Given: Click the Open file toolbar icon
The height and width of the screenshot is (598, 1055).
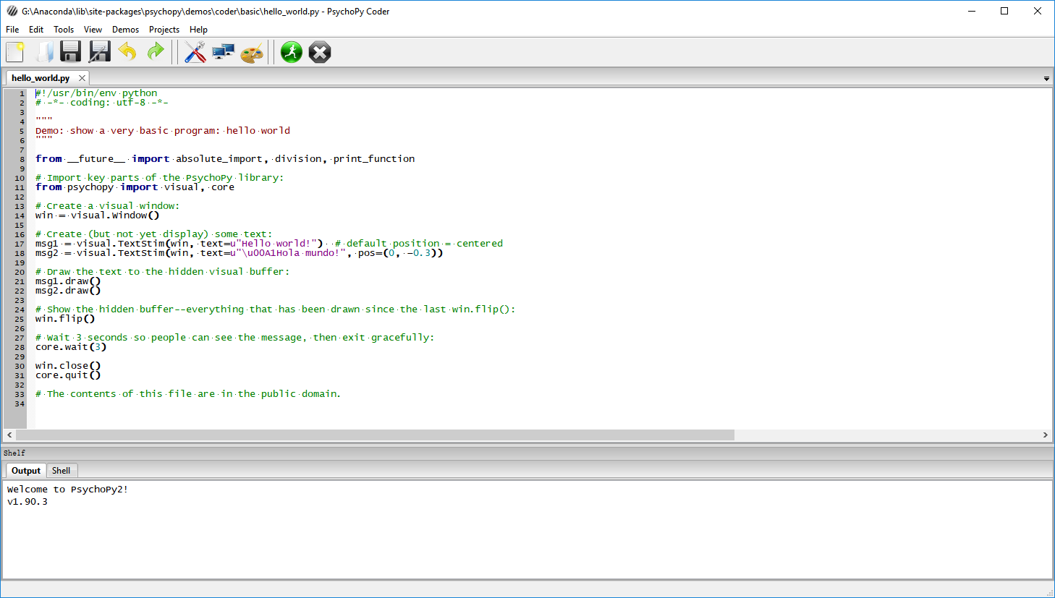Looking at the screenshot, I should pyautogui.click(x=44, y=52).
